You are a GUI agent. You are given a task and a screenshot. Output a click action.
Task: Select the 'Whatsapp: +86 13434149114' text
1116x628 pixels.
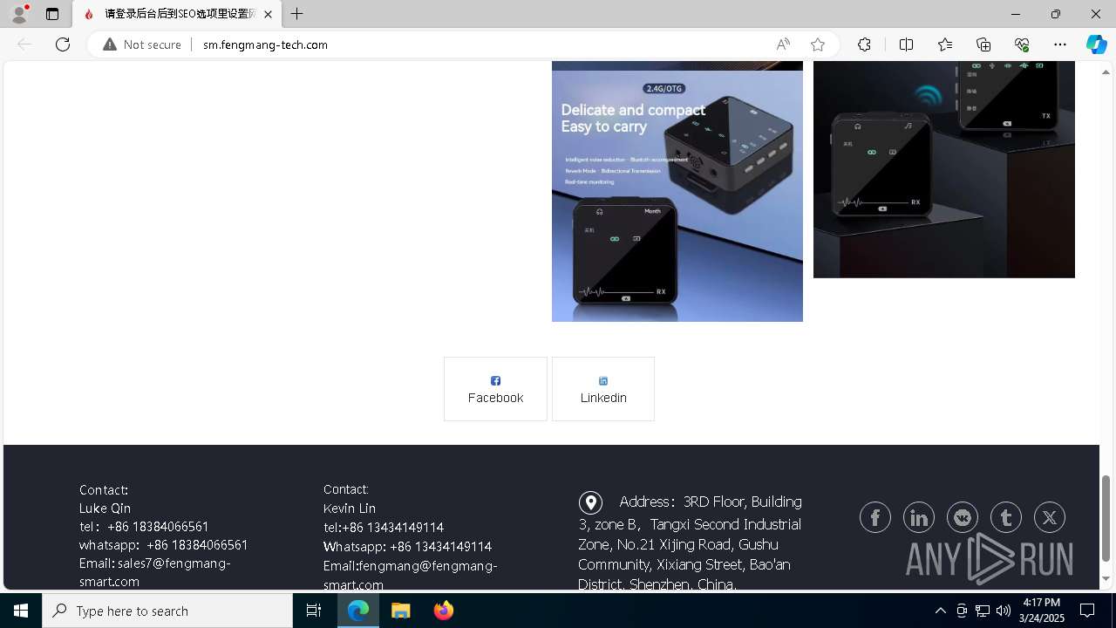click(407, 547)
